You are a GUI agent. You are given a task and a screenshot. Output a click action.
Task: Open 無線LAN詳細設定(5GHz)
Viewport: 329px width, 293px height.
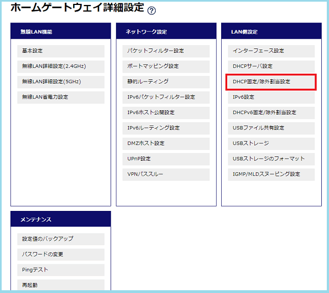pos(61,82)
